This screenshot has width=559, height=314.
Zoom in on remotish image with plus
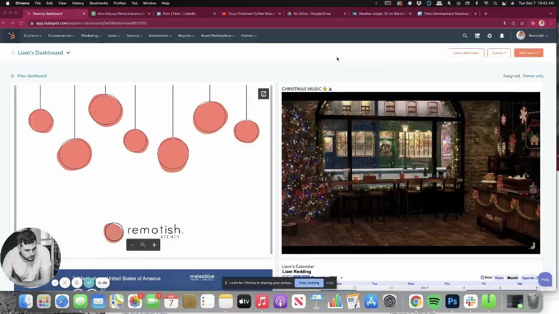(x=154, y=245)
